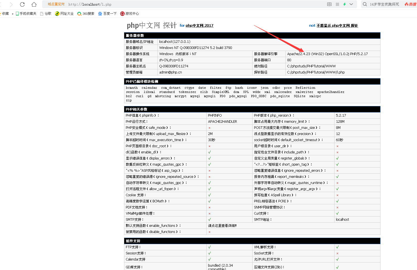Click inside the address bar
Viewport: 417px width, 270px height.
[111, 4]
